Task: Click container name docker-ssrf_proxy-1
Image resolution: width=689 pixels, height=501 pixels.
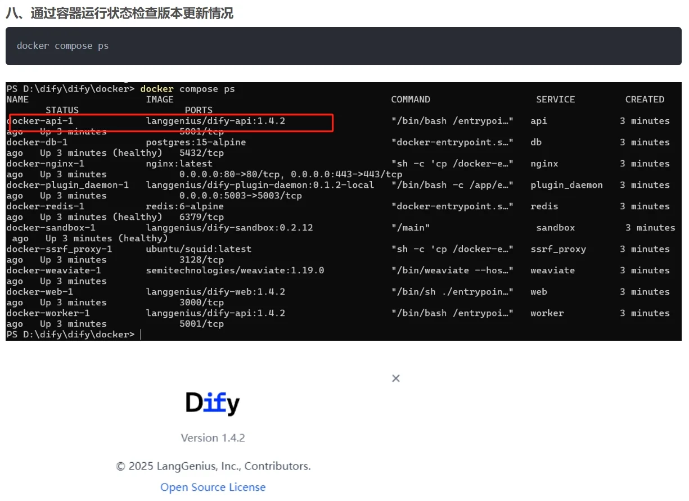Action: click(59, 249)
